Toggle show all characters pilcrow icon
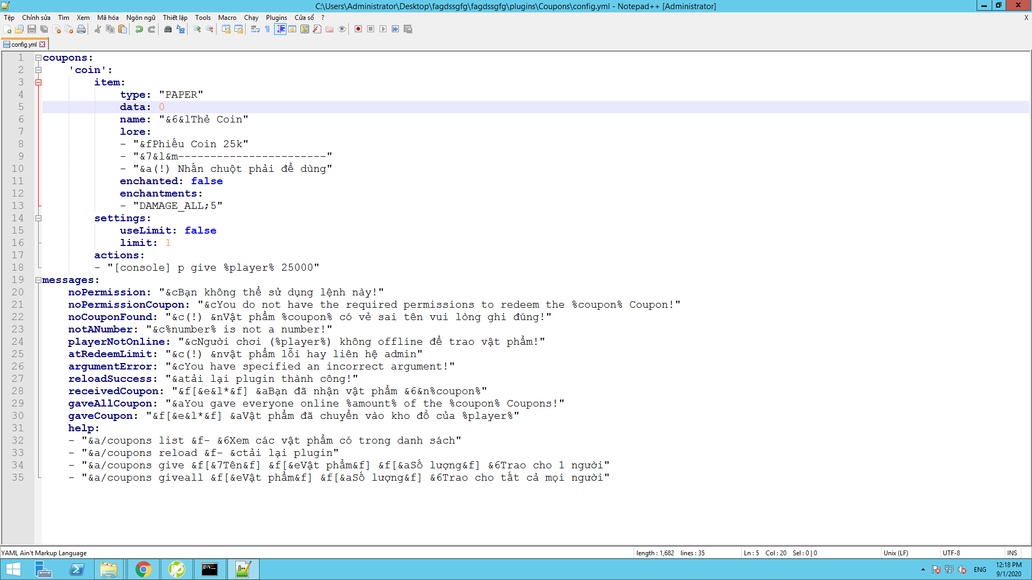The width and height of the screenshot is (1032, 580). pos(267,29)
